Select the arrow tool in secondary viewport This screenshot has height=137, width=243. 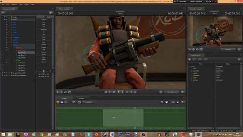click(x=189, y=49)
